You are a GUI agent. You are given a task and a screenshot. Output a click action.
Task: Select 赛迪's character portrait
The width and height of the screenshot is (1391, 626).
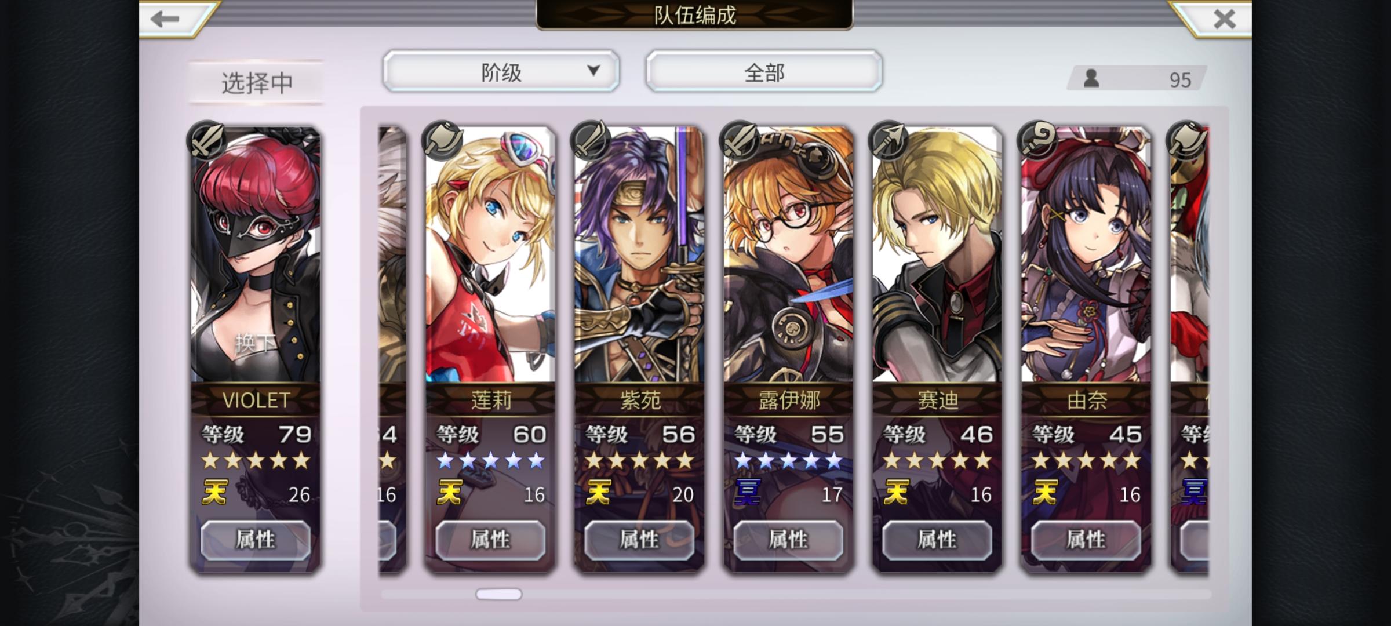(x=937, y=255)
